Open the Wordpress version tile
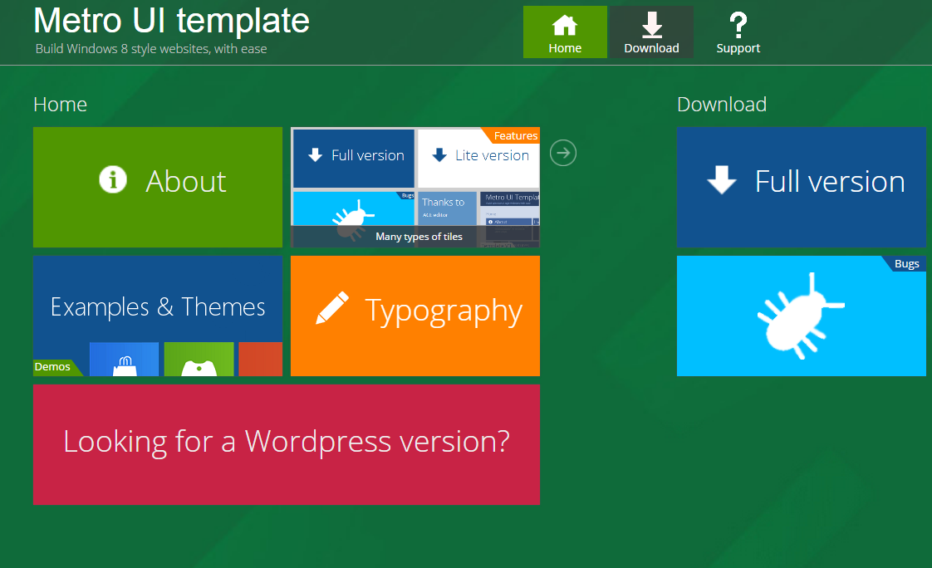The height and width of the screenshot is (568, 932). coord(286,443)
